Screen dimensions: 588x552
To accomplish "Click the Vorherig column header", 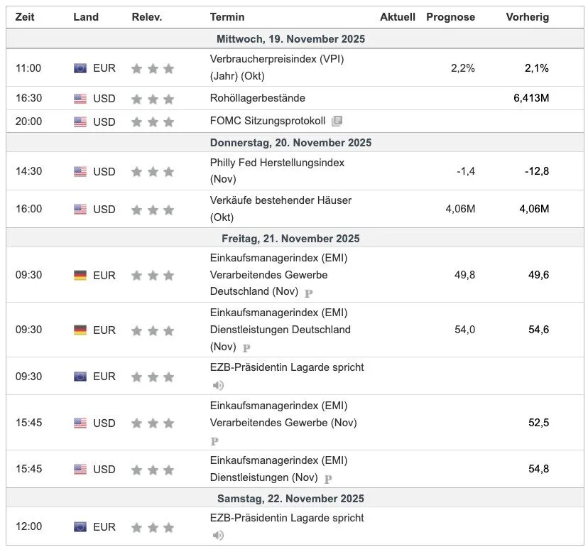I will pos(527,17).
